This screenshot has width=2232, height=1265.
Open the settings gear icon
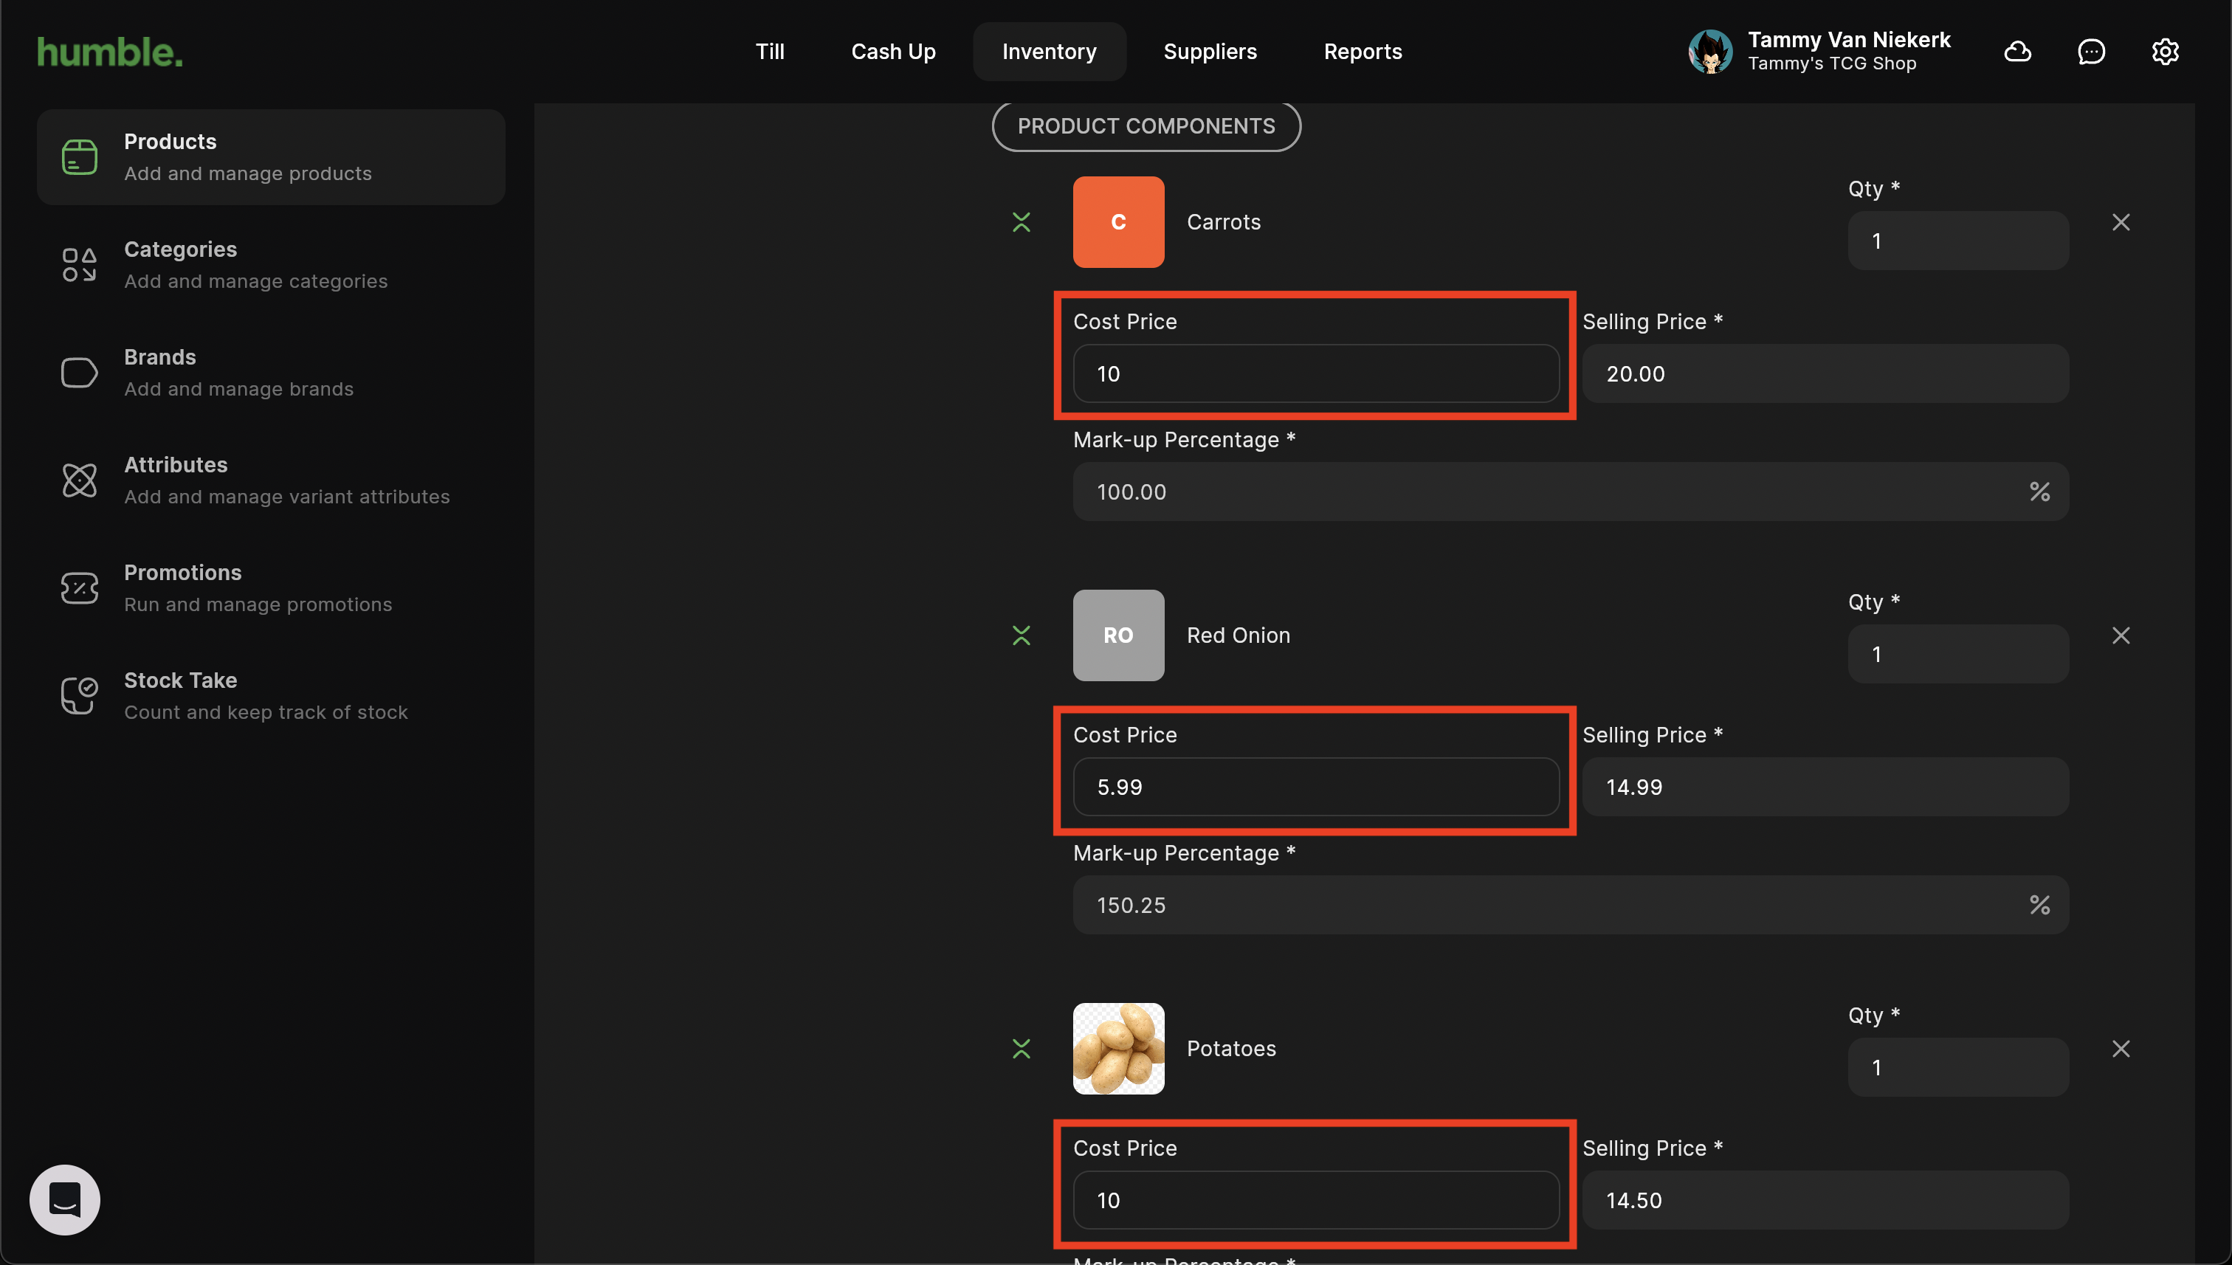[2165, 52]
